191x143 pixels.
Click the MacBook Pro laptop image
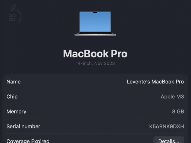(95, 24)
